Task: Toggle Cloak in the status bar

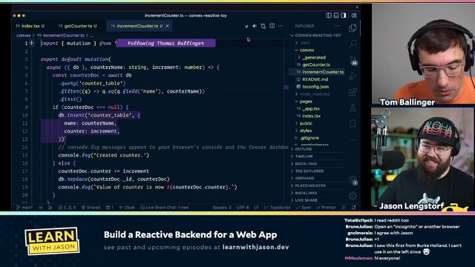Action: point(127,208)
